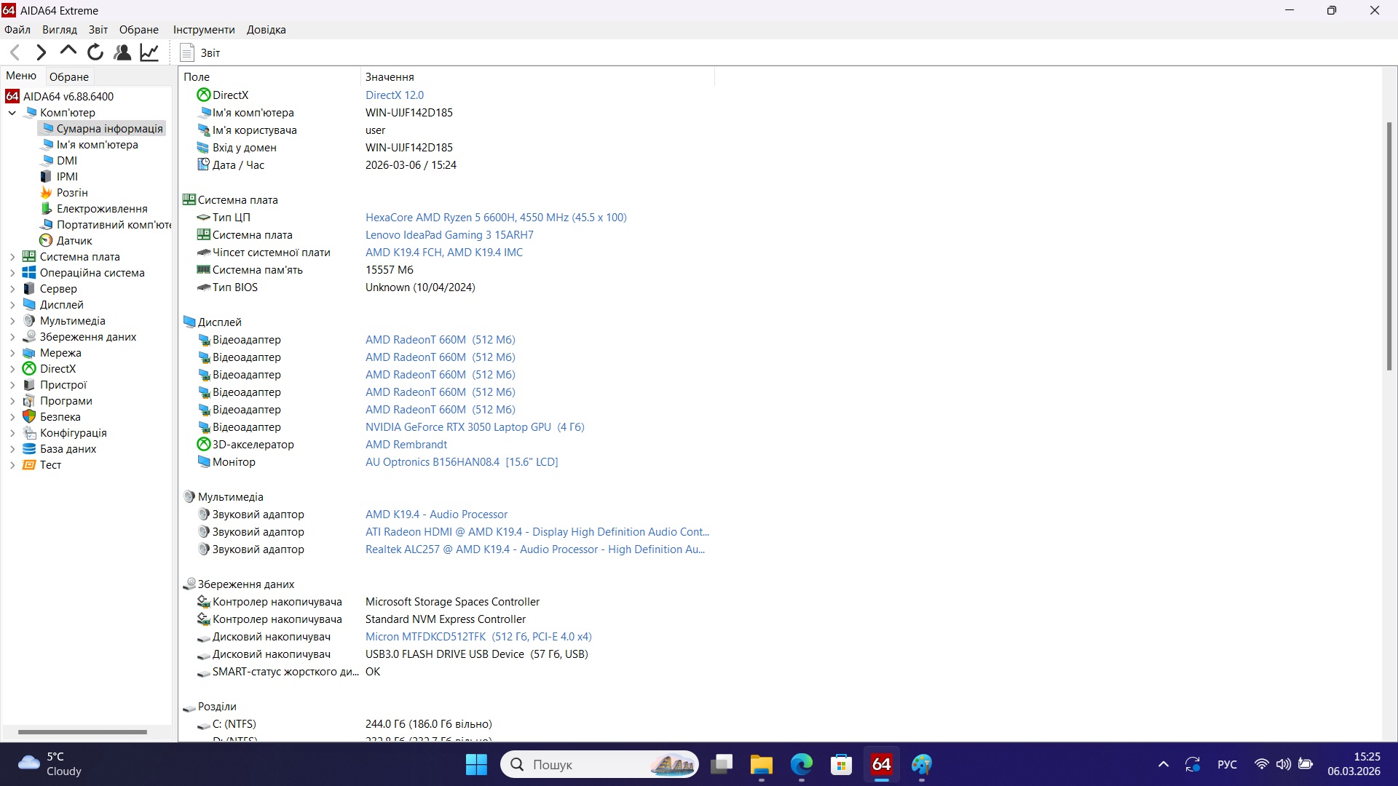Expand the Системна плата tree node
Screen dimensions: 1398x786
11,256
